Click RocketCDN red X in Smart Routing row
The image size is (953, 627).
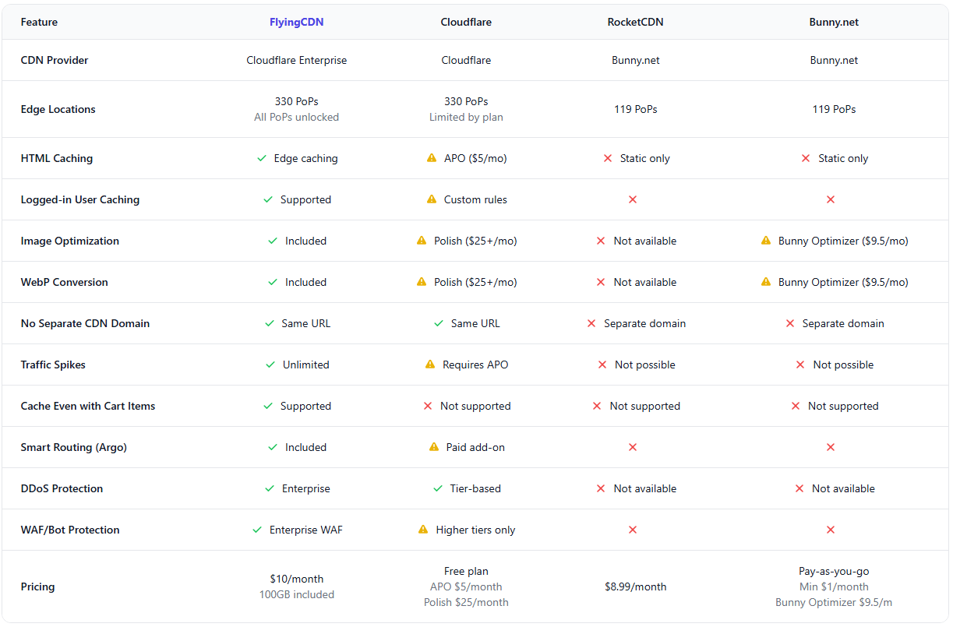[x=633, y=447]
